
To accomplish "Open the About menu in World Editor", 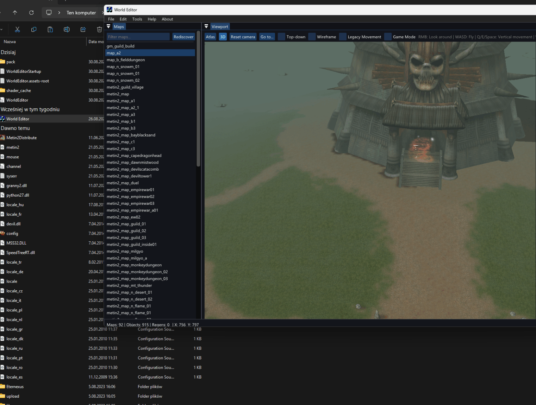I will click(167, 19).
